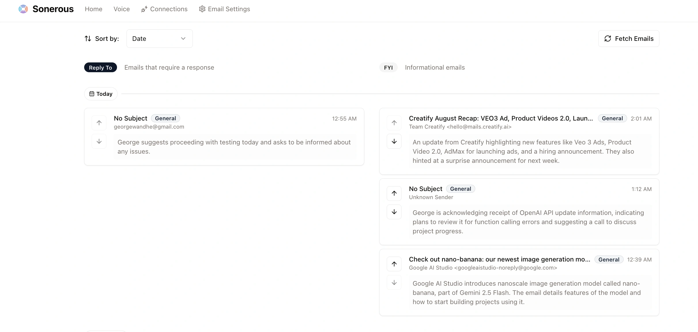Move nano-banana email down
The height and width of the screenshot is (332, 698).
point(394,283)
